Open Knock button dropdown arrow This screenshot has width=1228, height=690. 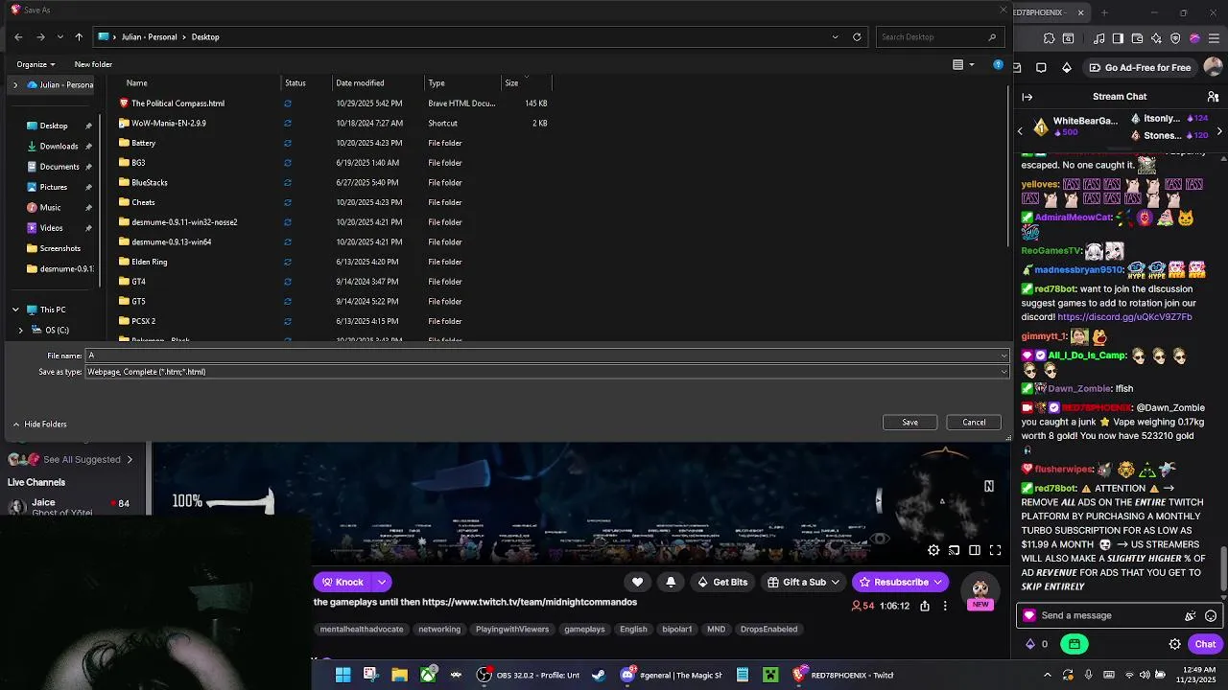(382, 582)
